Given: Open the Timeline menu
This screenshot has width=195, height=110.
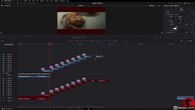Looking at the screenshot, I should point(26,1).
